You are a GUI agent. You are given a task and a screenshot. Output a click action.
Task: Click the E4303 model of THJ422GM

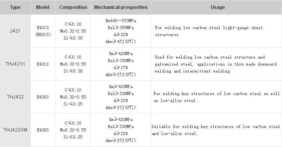tap(43, 130)
